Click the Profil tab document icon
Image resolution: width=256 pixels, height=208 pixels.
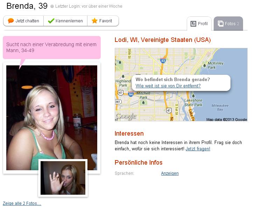(193, 24)
